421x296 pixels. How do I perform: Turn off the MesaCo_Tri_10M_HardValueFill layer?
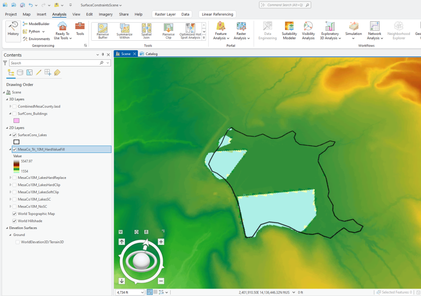[14, 149]
